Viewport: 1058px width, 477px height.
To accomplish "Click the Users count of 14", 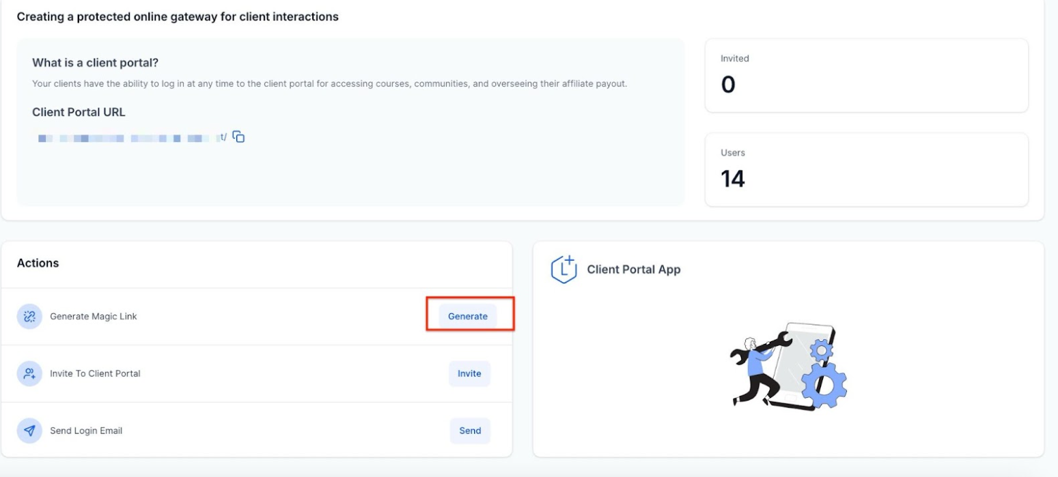I will (x=732, y=179).
